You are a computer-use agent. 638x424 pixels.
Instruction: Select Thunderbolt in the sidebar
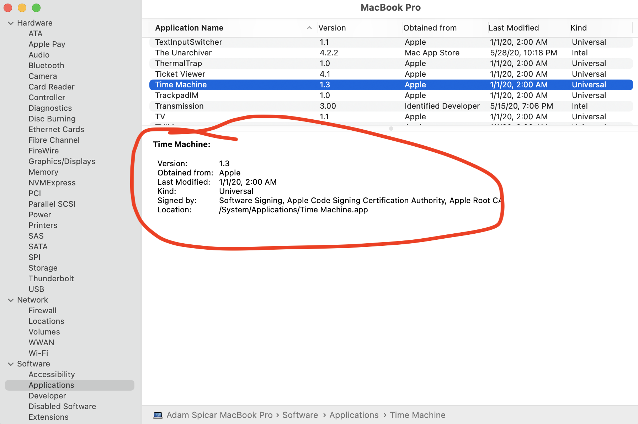pyautogui.click(x=51, y=278)
